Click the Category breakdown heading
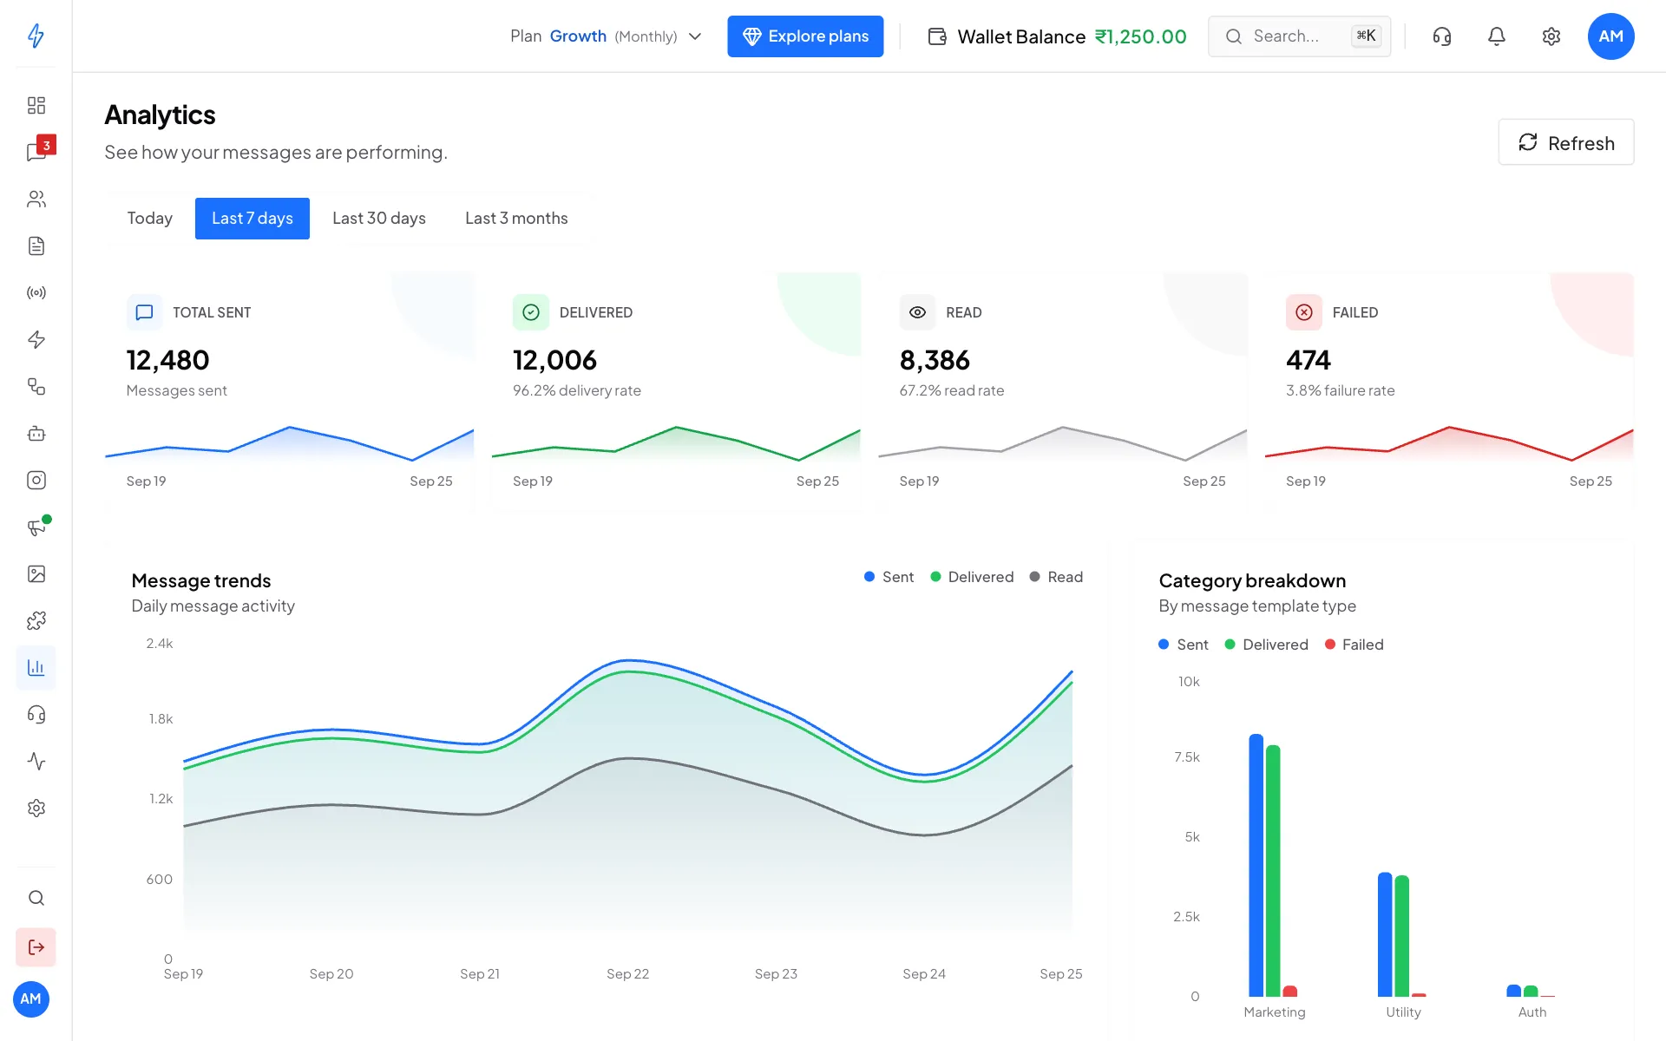 point(1252,580)
